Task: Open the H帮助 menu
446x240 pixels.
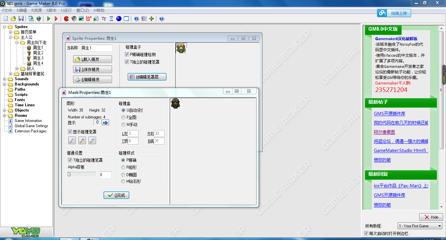Action: (x=99, y=10)
